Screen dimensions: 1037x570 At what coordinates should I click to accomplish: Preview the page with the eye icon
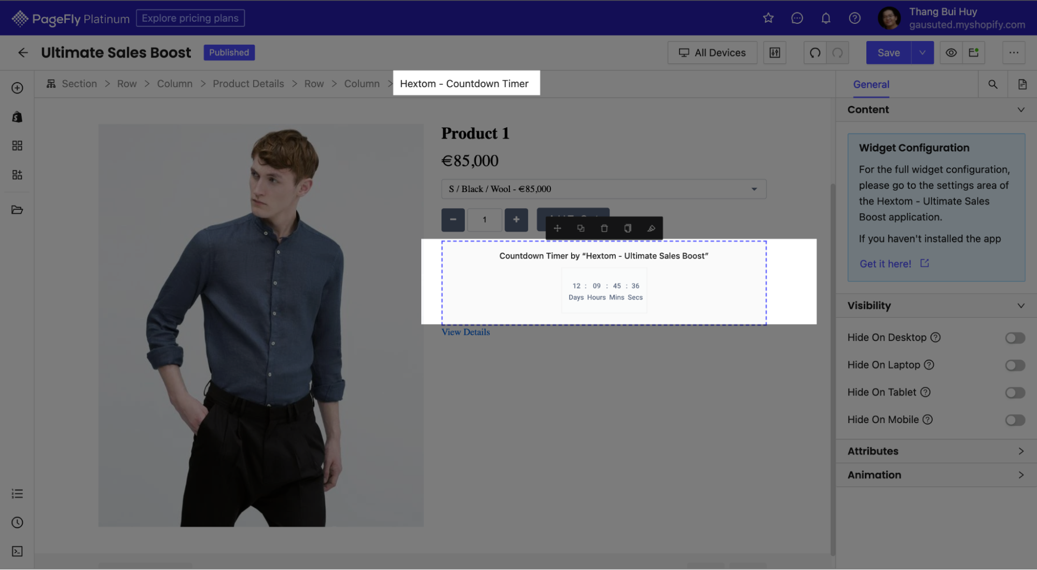[x=951, y=52]
